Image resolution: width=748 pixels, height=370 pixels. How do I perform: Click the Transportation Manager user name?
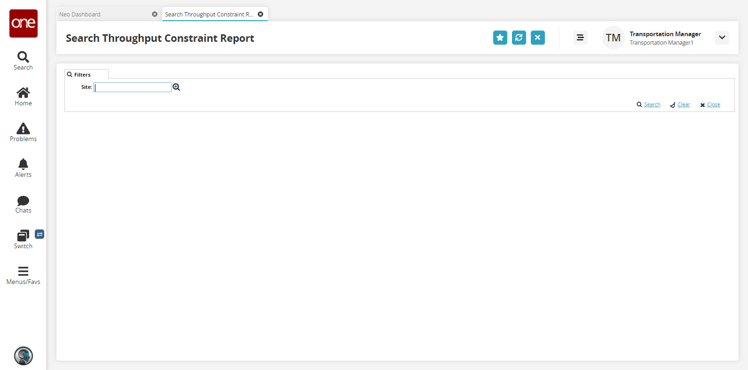click(x=665, y=34)
